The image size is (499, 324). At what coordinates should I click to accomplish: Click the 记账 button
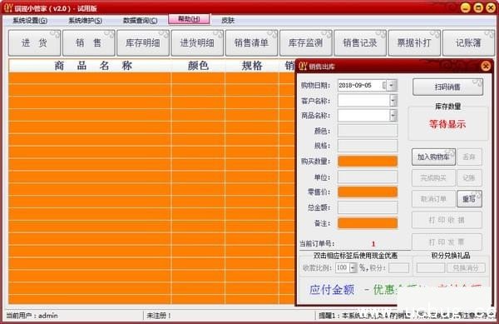[469, 177]
